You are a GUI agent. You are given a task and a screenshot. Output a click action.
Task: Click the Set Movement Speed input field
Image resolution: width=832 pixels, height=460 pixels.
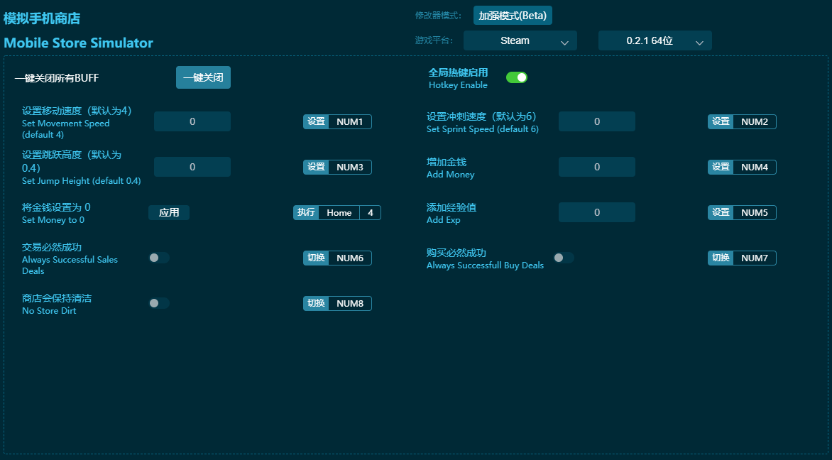(x=192, y=121)
